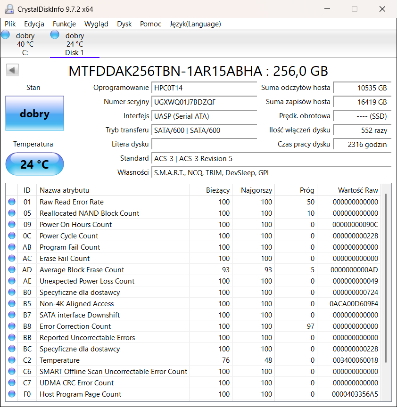Open the Funkcje menu

click(64, 24)
